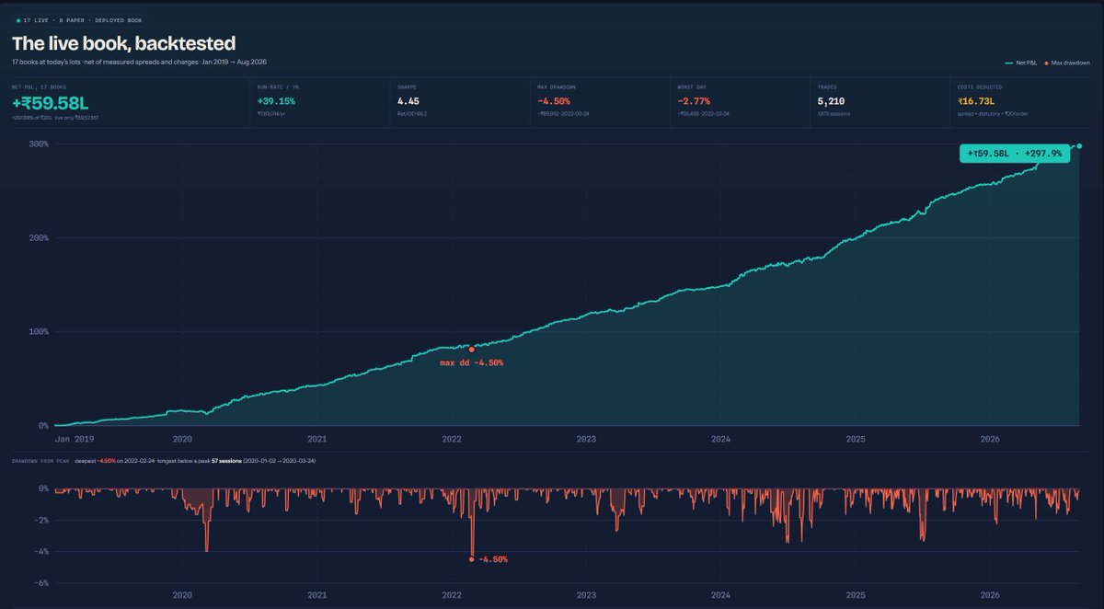This screenshot has width=1104, height=609.
Task: Click the 'DEPLOYED BOOK' label in the status pill
Action: pos(119,19)
